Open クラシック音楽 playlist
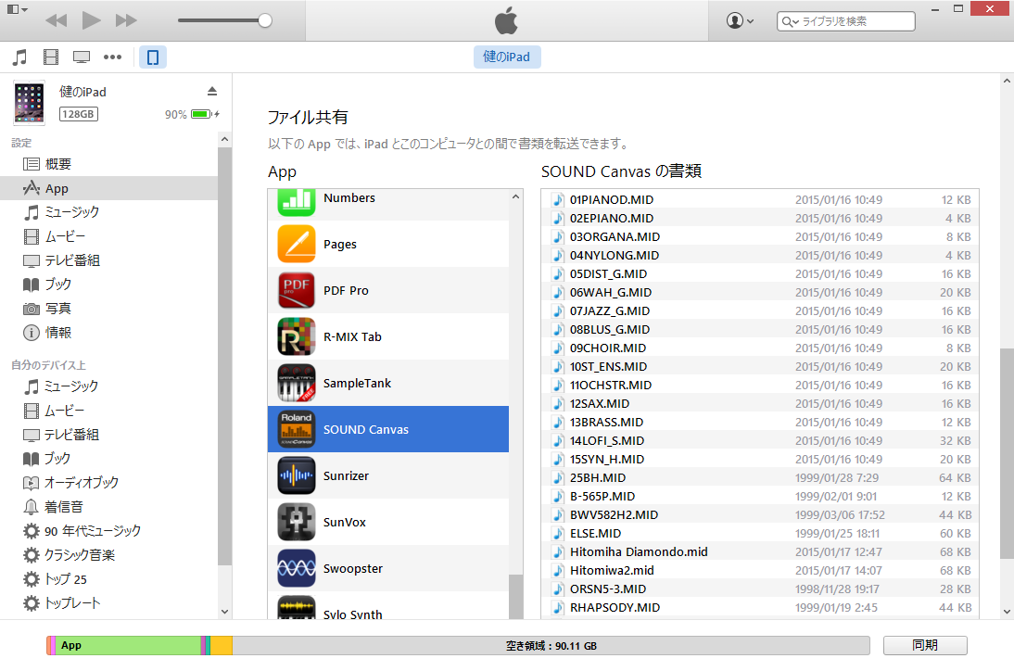1014x671 pixels. tap(108, 555)
